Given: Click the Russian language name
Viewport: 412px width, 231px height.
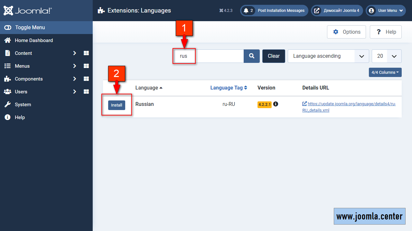Looking at the screenshot, I should click(145, 104).
